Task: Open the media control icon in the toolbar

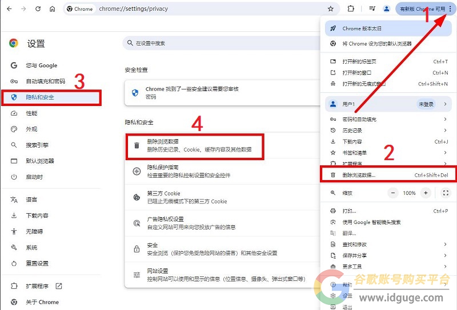Action: pos(372,9)
